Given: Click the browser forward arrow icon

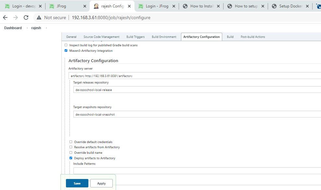Looking at the screenshot, I should 16,17.
